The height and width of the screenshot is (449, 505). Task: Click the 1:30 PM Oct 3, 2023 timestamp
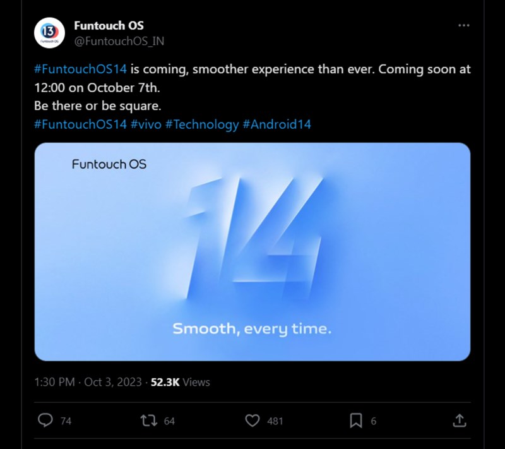click(88, 382)
